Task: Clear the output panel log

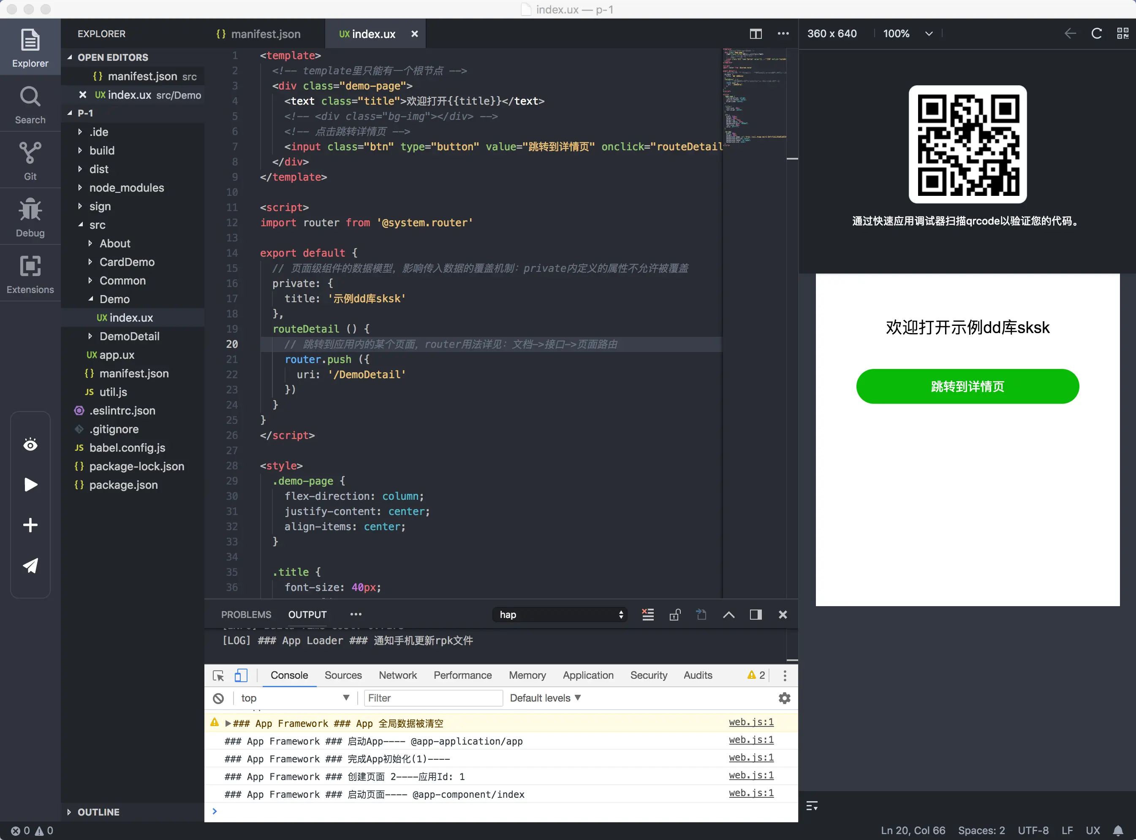Action: point(648,615)
